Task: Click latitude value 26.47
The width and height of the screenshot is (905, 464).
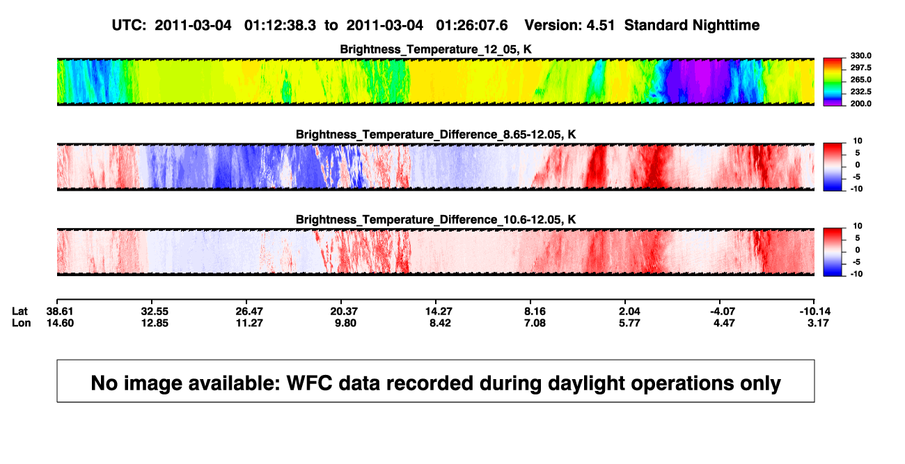Action: 249,310
